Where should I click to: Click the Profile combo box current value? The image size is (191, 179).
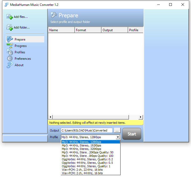click(x=88, y=137)
